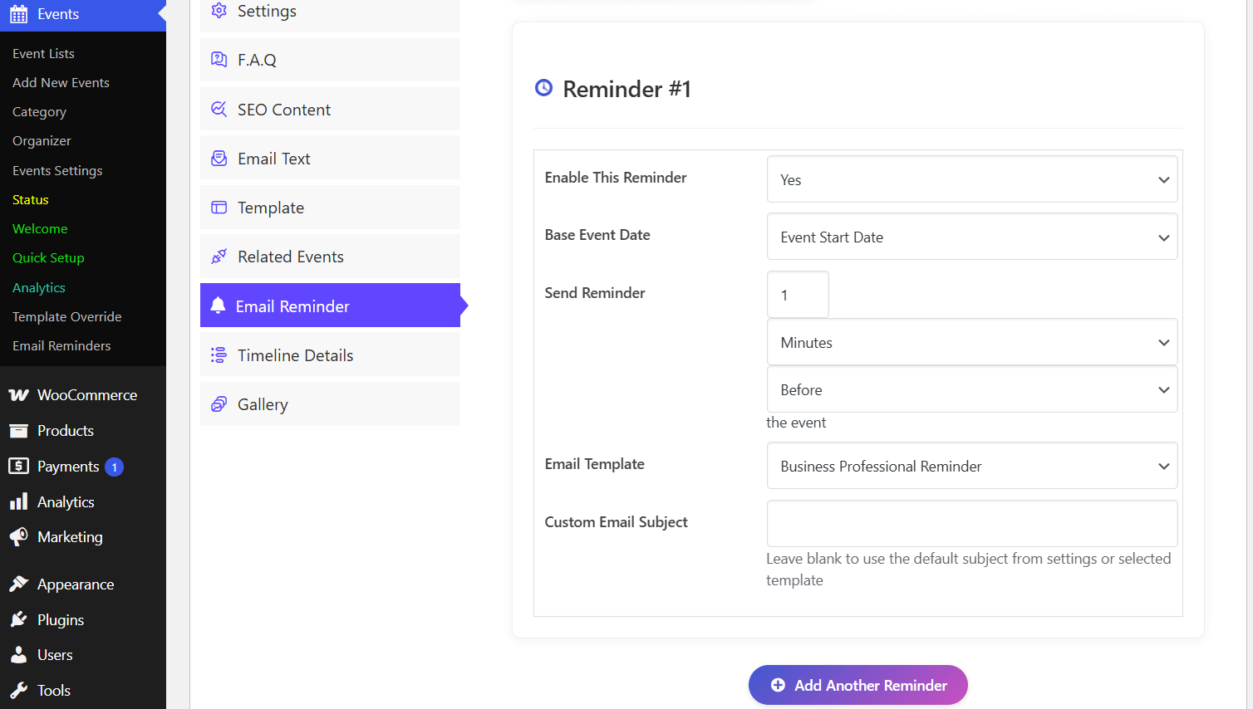Click the Timeline Details list icon
The height and width of the screenshot is (709, 1253).
(x=219, y=355)
